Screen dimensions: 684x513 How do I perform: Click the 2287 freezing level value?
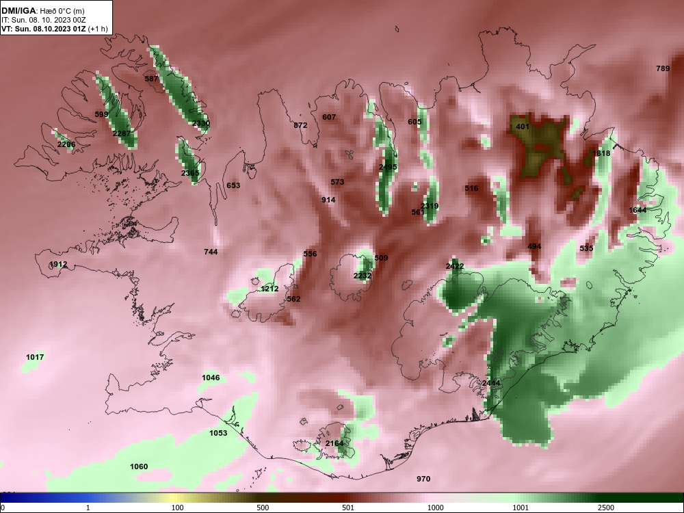point(121,133)
